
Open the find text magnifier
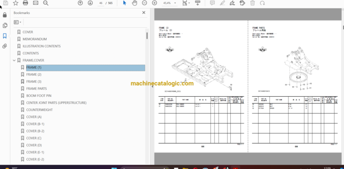46,3
